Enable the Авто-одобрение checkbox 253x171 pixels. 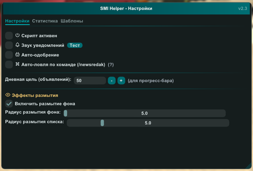pos(9,55)
